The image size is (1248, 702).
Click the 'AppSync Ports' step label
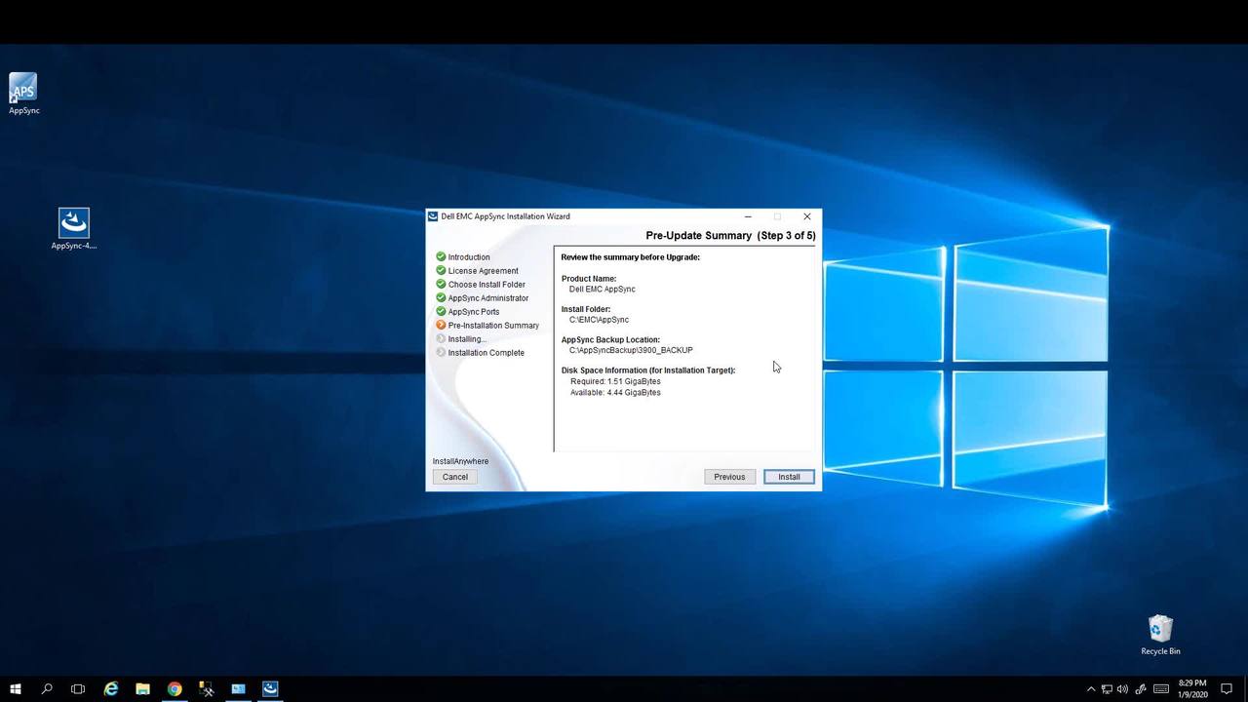coord(474,312)
